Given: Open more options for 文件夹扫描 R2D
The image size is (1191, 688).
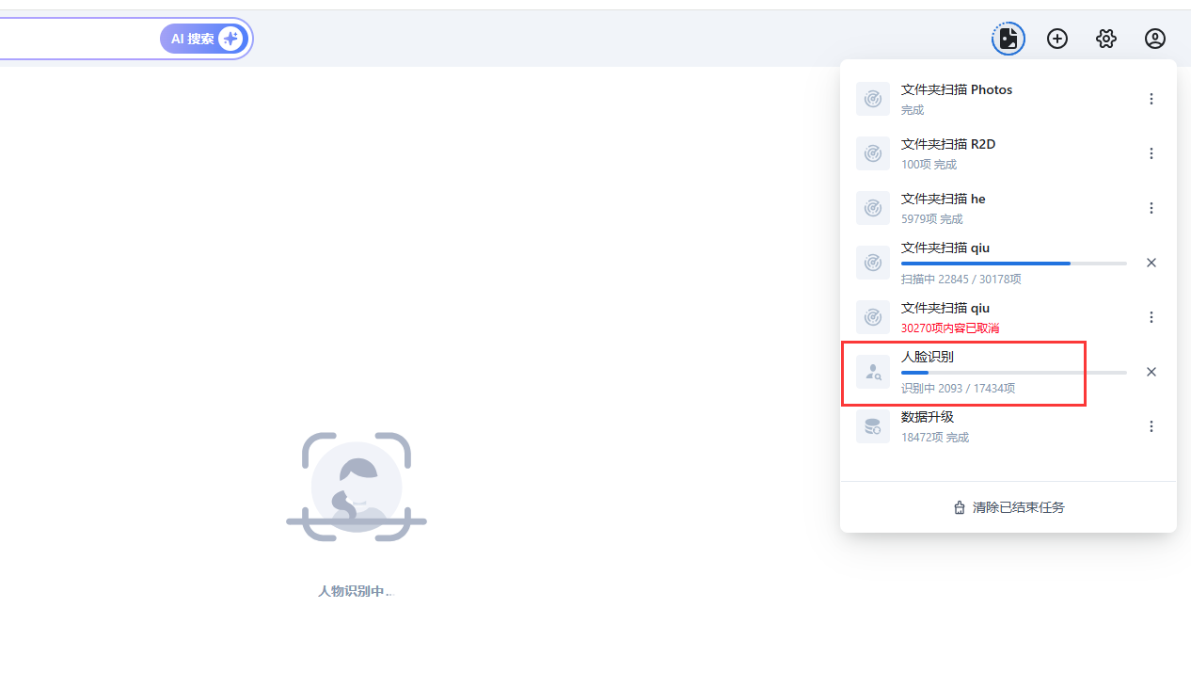Looking at the screenshot, I should coord(1151,153).
